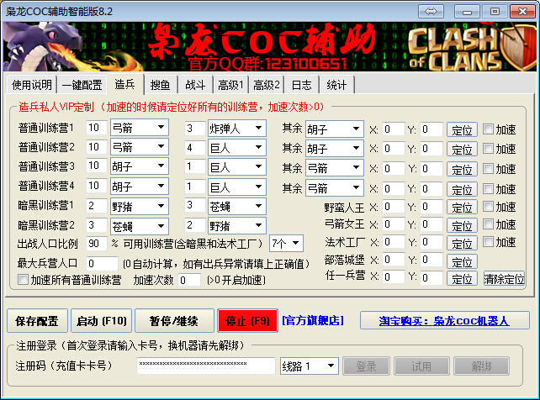Image resolution: width=540 pixels, height=400 pixels.
Task: Select the 一键配置 tab
Action: point(82,85)
